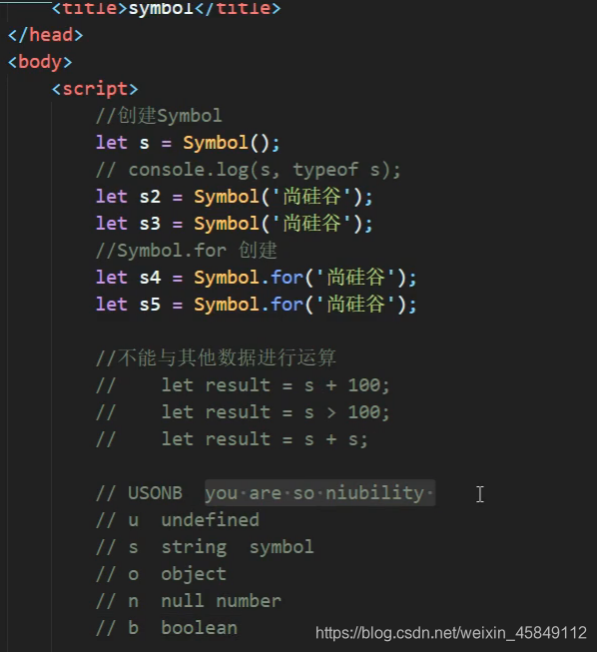597x652 pixels.
Task: Click the line 'let s = Symbol();'
Action: (188, 143)
